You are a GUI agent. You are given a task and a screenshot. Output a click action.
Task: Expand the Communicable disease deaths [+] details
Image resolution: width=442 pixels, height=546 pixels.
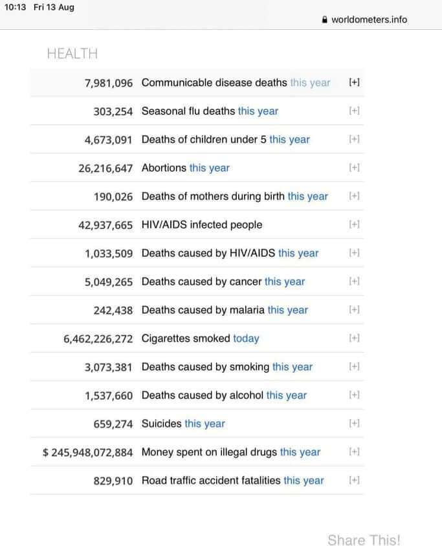354,82
